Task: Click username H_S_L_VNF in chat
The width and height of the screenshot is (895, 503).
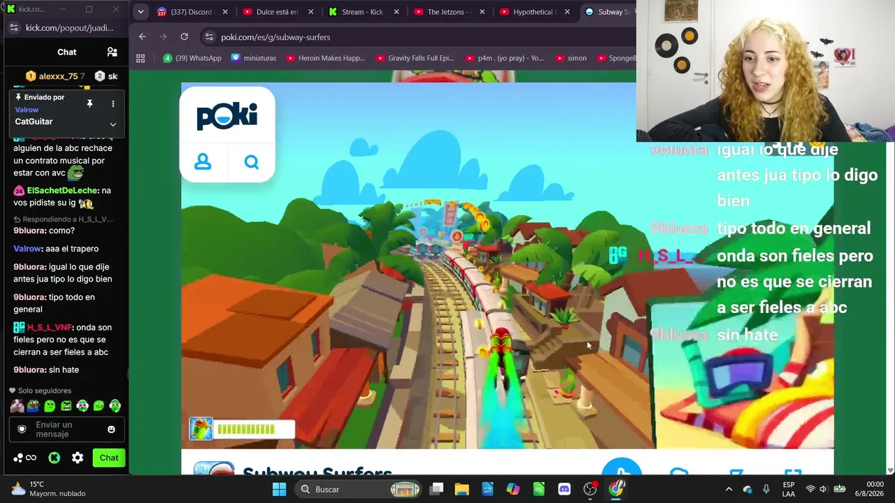Action: pos(50,327)
